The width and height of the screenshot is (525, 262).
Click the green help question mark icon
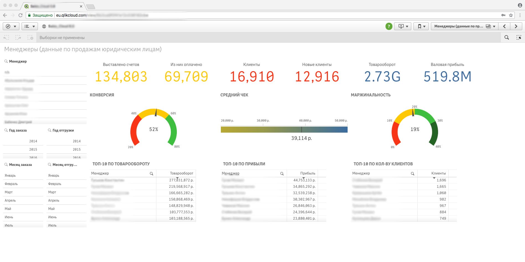[x=389, y=26]
